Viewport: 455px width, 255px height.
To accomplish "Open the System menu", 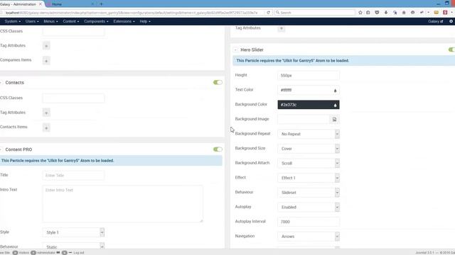I will (x=13, y=21).
